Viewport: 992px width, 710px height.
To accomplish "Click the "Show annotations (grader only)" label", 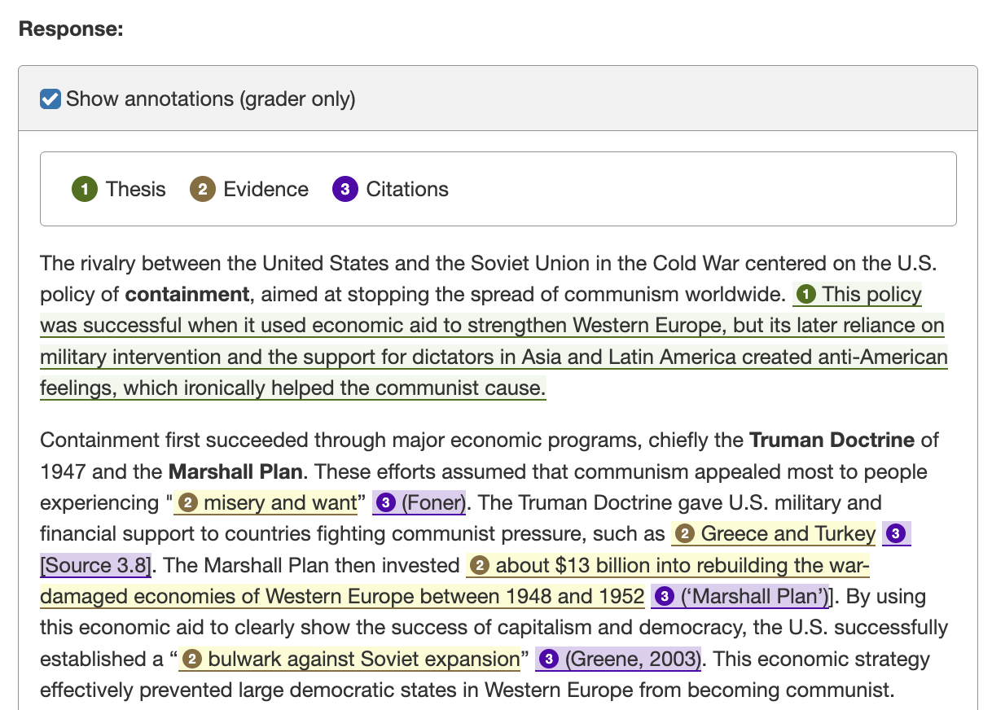I will [210, 99].
